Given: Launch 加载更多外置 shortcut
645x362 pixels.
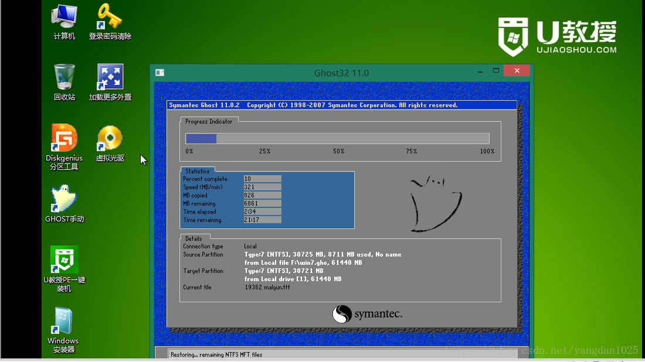Looking at the screenshot, I should pyautogui.click(x=110, y=82).
